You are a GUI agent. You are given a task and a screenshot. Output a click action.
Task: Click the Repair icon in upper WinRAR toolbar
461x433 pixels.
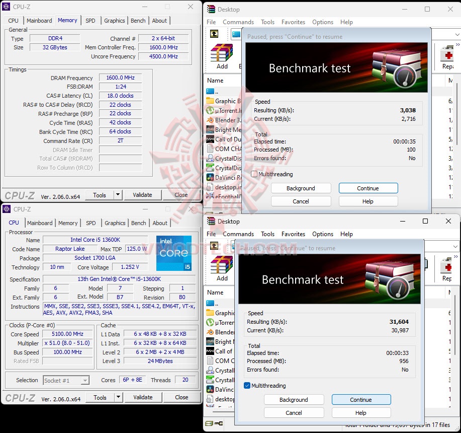click(x=448, y=53)
